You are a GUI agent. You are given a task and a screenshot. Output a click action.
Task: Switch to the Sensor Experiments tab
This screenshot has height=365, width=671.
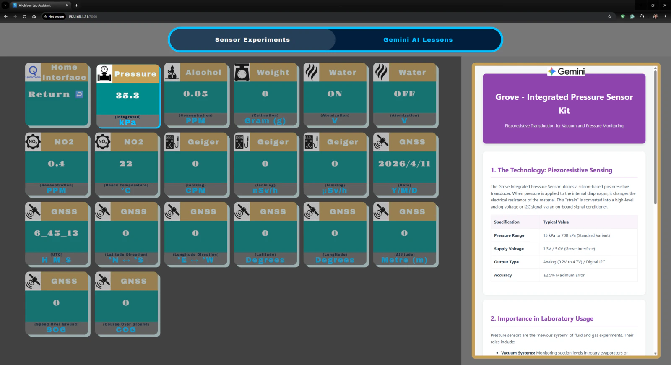click(252, 40)
